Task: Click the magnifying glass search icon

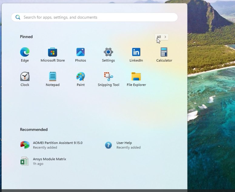Action: (18, 17)
